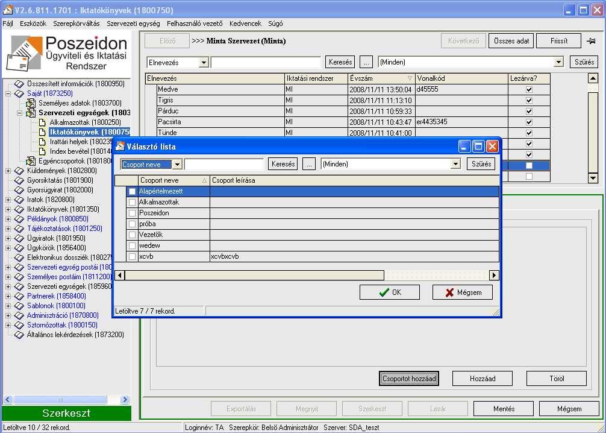Check the Vezetők group checkbox
The height and width of the screenshot is (433, 606).
click(132, 235)
